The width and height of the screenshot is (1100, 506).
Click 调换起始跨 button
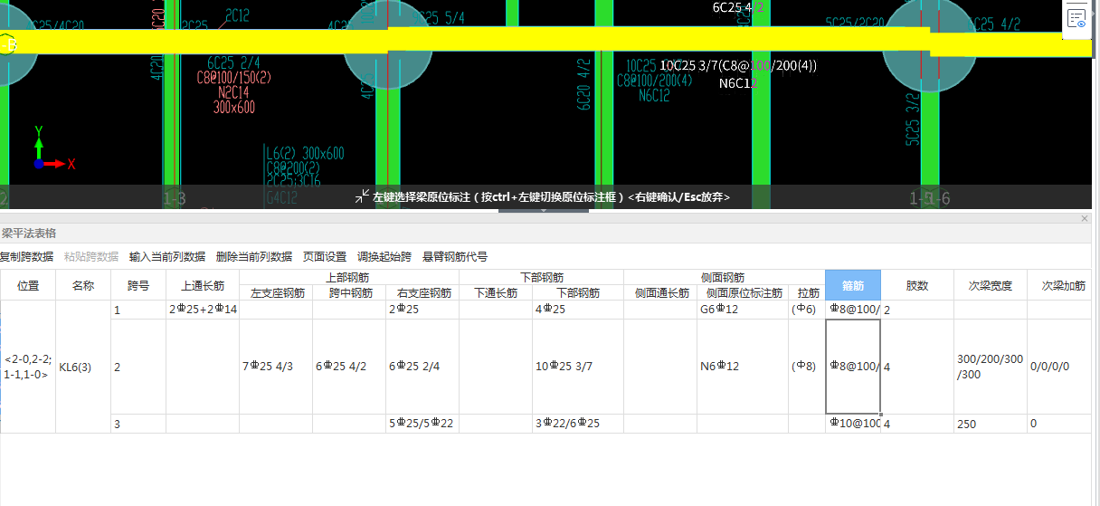click(x=384, y=256)
